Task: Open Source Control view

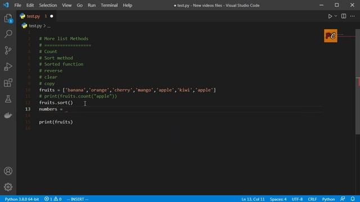Action: 8,50
